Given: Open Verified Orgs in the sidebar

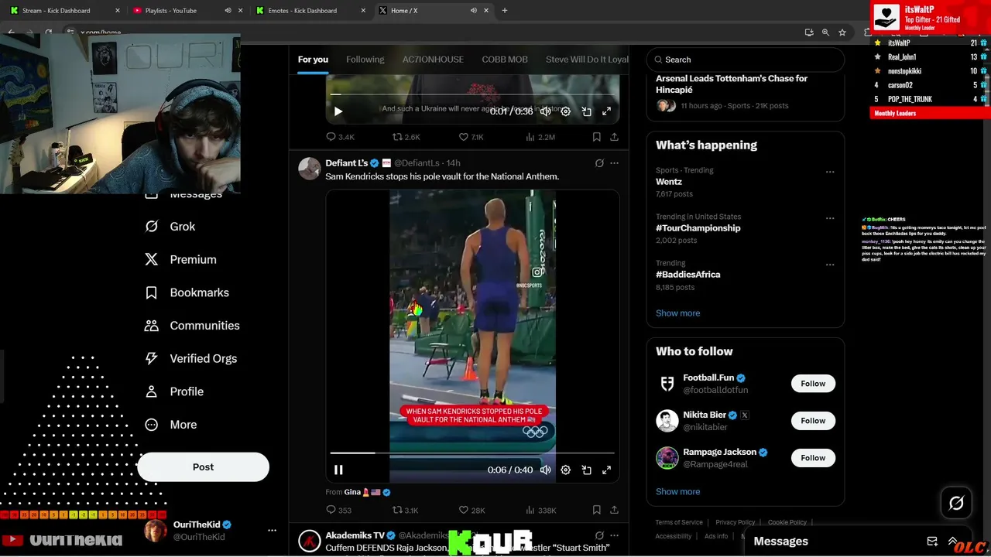Looking at the screenshot, I should (191, 359).
